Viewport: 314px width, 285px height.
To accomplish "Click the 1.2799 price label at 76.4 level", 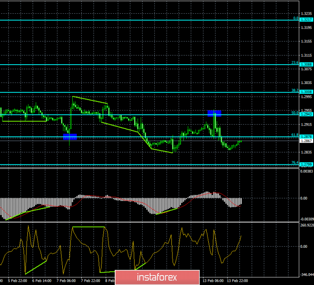I will coord(306,164).
